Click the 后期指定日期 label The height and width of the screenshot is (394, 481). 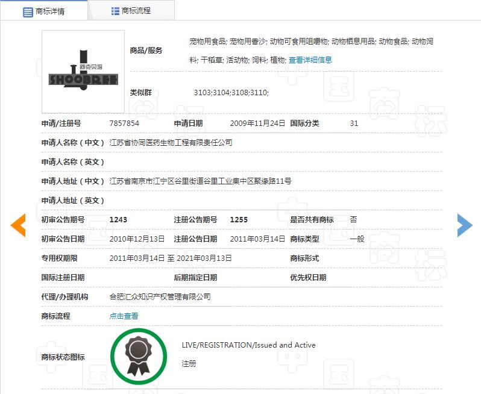[195, 278]
